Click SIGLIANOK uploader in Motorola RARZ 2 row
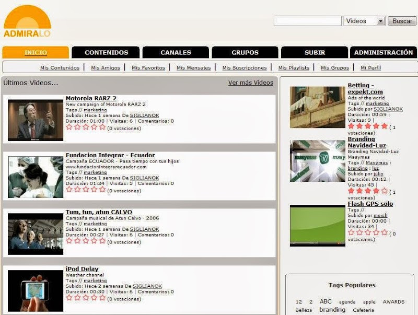 coord(144,115)
